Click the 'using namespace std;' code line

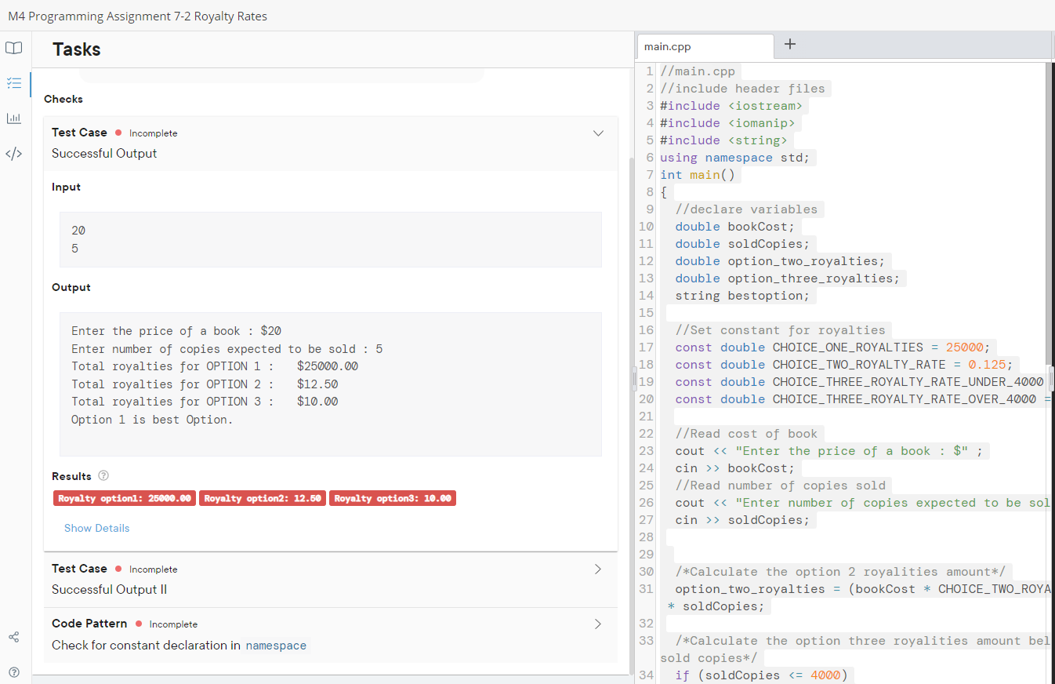pyautogui.click(x=734, y=158)
